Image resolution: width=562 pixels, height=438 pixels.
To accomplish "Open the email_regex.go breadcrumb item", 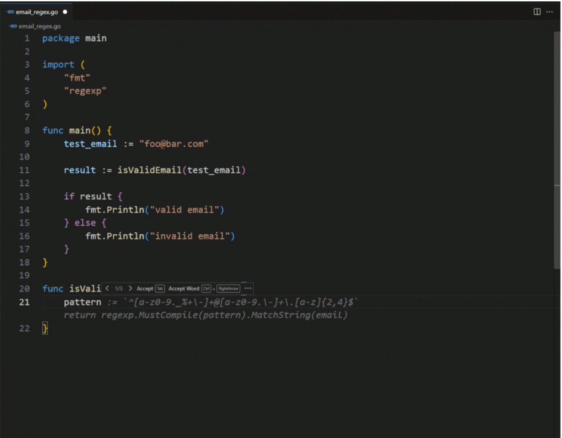I will coord(39,26).
